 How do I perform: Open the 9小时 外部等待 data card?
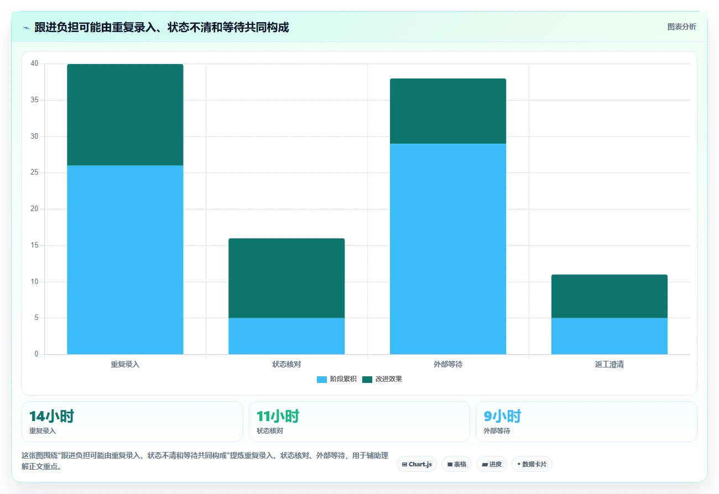coord(586,422)
